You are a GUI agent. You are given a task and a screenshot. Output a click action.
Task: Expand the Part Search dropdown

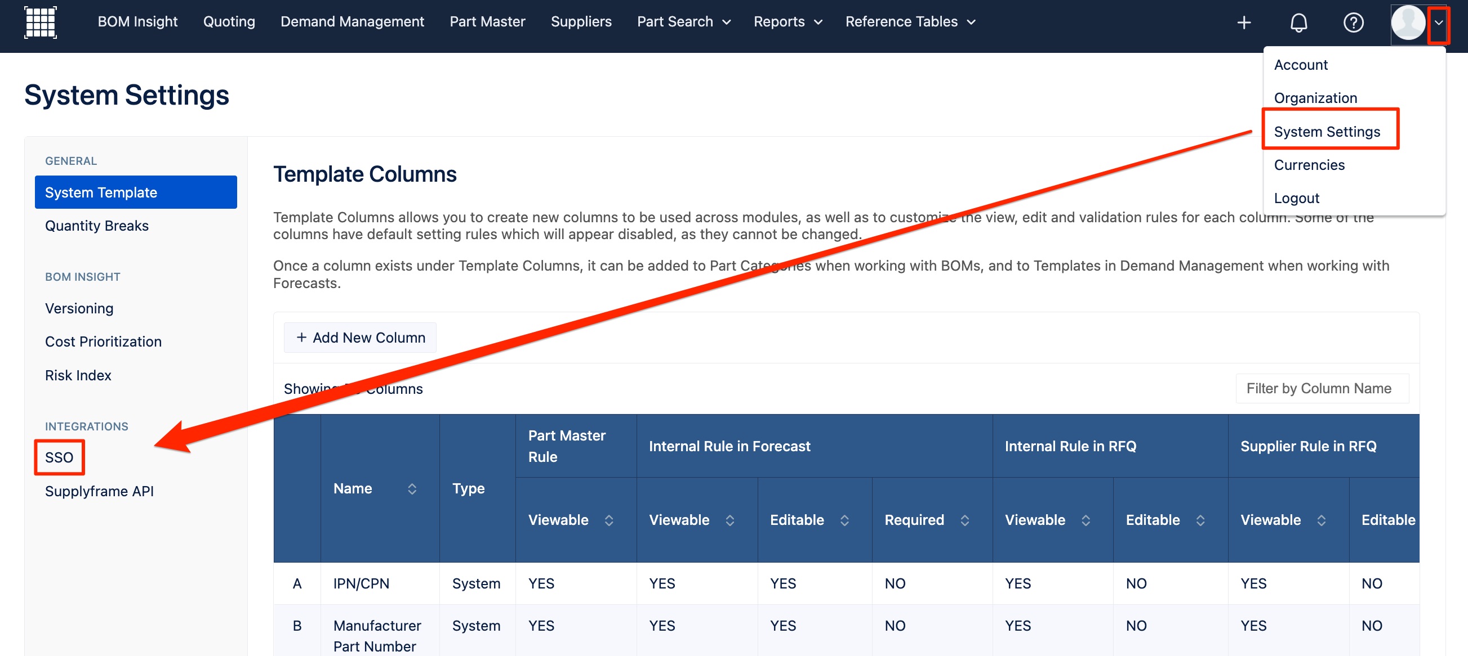(684, 21)
